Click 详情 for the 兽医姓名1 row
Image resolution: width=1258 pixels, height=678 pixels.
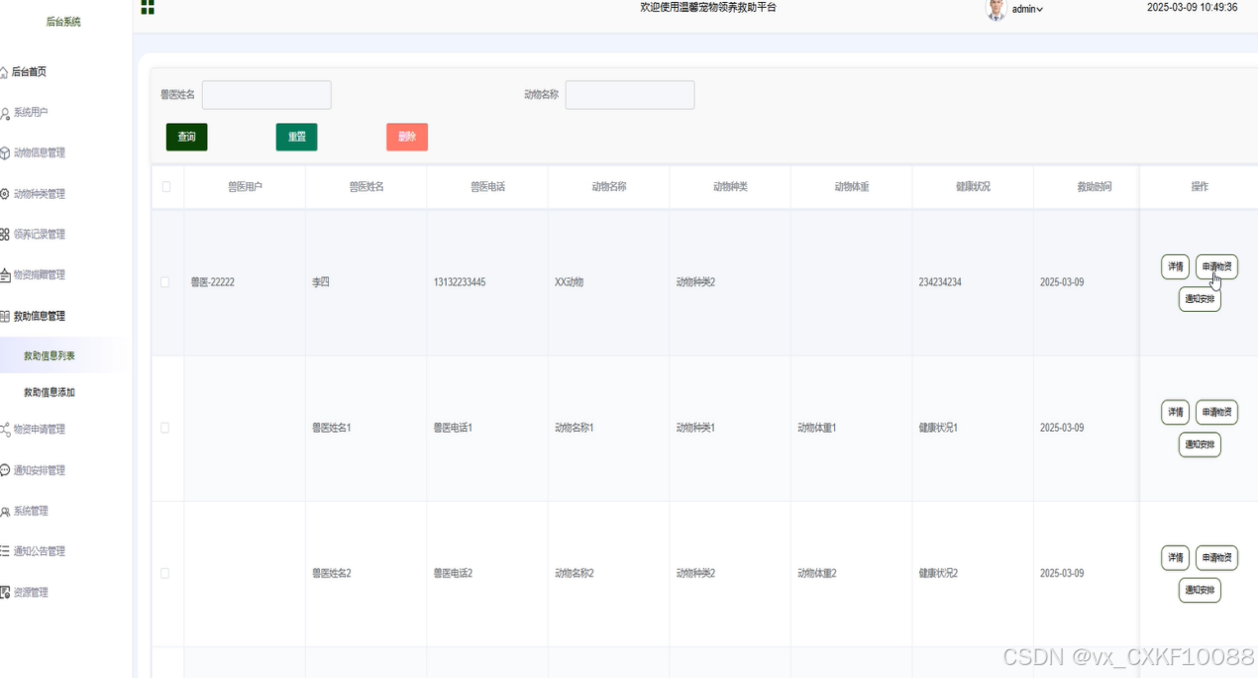point(1176,412)
